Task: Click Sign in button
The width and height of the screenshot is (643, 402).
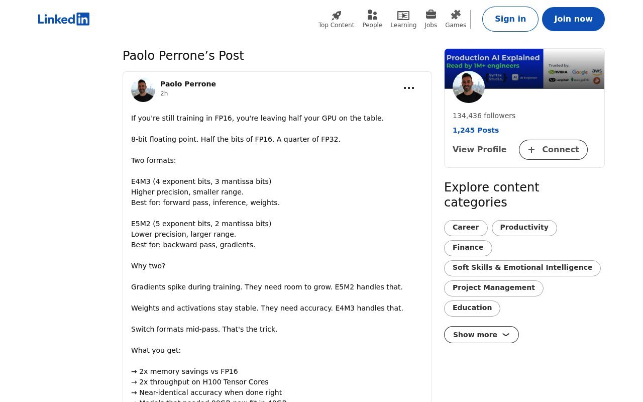Action: 510,19
